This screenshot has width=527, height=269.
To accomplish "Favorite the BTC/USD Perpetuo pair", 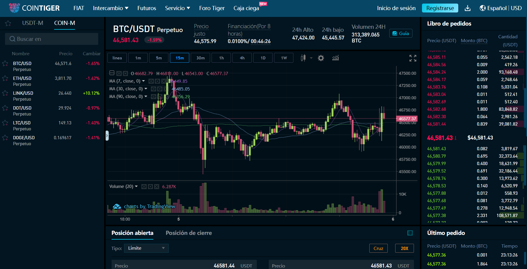I will click(x=5, y=64).
